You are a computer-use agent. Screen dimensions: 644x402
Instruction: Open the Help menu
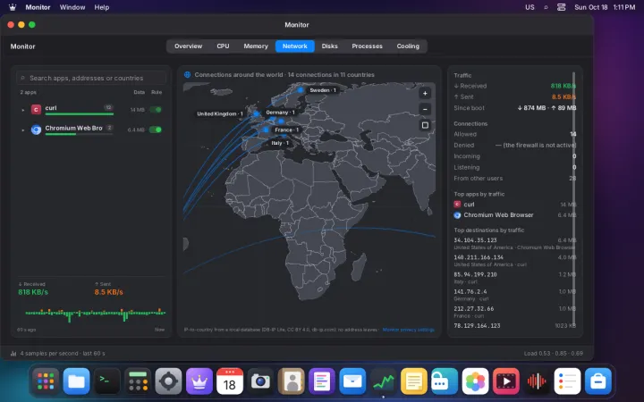click(x=101, y=7)
